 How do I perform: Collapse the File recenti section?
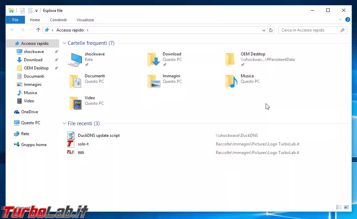click(x=64, y=124)
